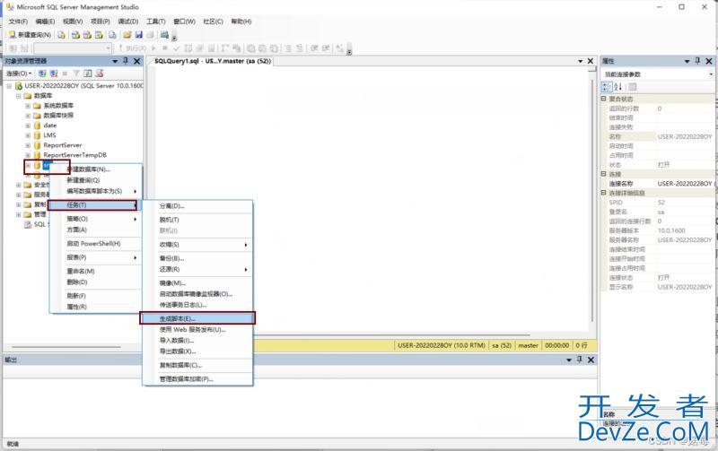
Task: Expand the LMS database node
Action: 28,135
